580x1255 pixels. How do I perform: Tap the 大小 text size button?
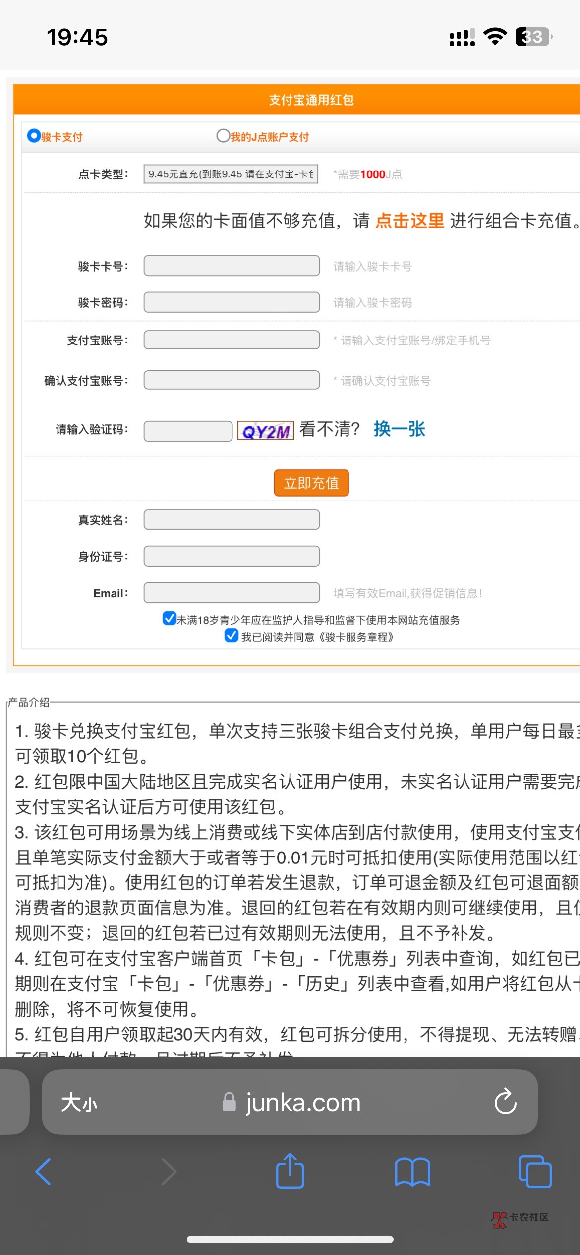pos(79,1103)
